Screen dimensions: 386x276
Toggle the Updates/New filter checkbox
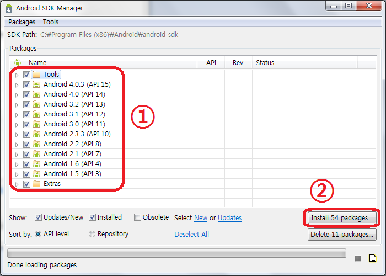point(38,217)
